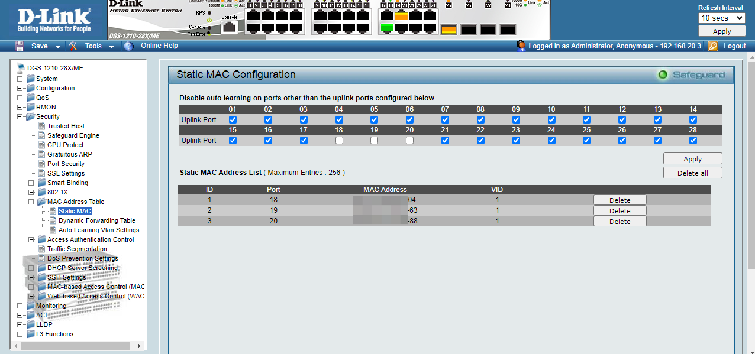
Task: Uncheck Uplink Port 28 checkbox
Action: pos(693,141)
